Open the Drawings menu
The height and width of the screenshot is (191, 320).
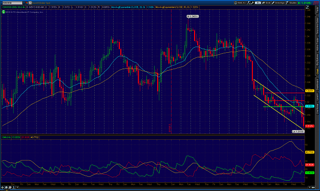278,3
